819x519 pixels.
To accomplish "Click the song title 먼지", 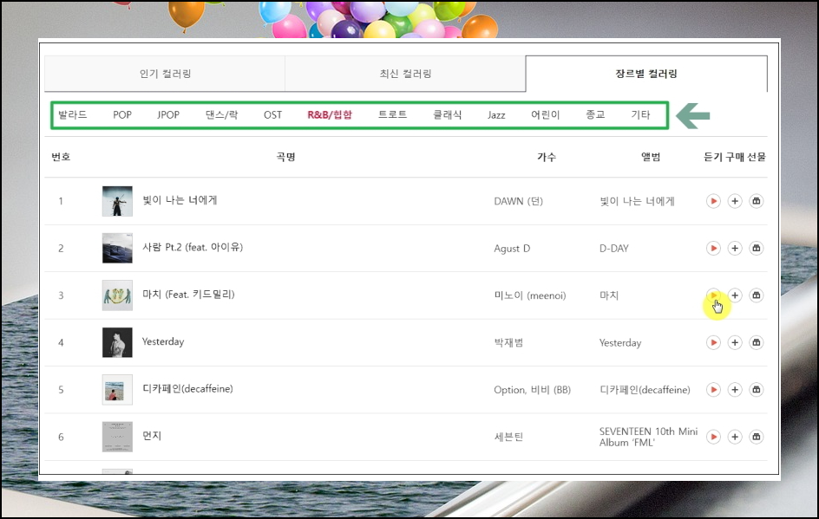I will coord(152,436).
